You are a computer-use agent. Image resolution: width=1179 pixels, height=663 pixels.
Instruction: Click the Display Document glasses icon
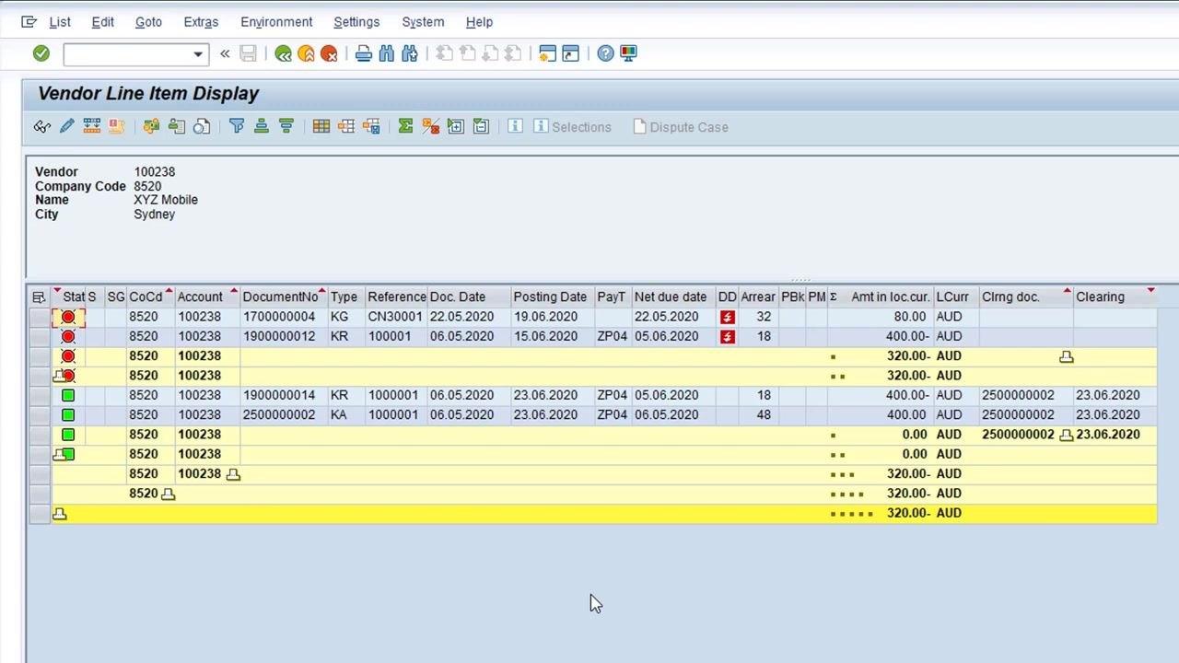(42, 127)
